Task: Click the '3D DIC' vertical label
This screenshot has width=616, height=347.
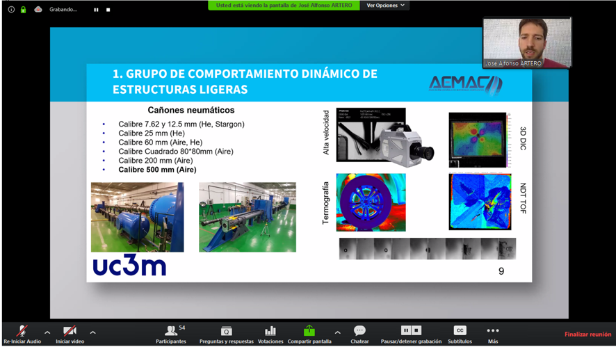Action: click(x=523, y=138)
